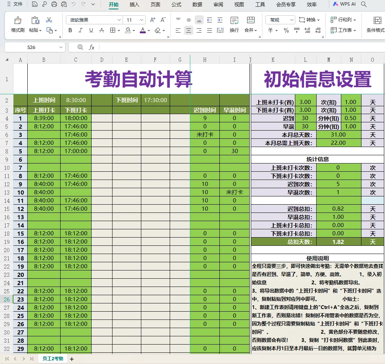
Task: Click the select-all corner triangle
Action: pos(7,59)
